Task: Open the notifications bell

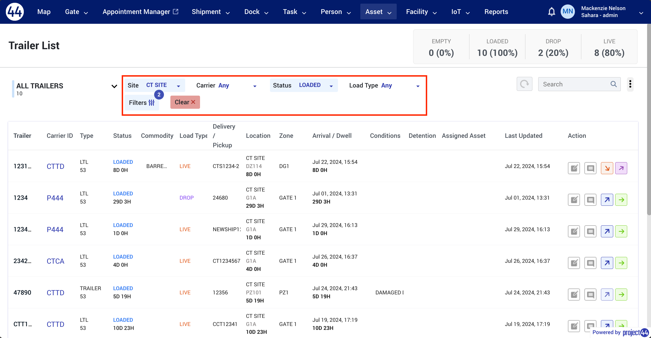Action: pos(551,12)
